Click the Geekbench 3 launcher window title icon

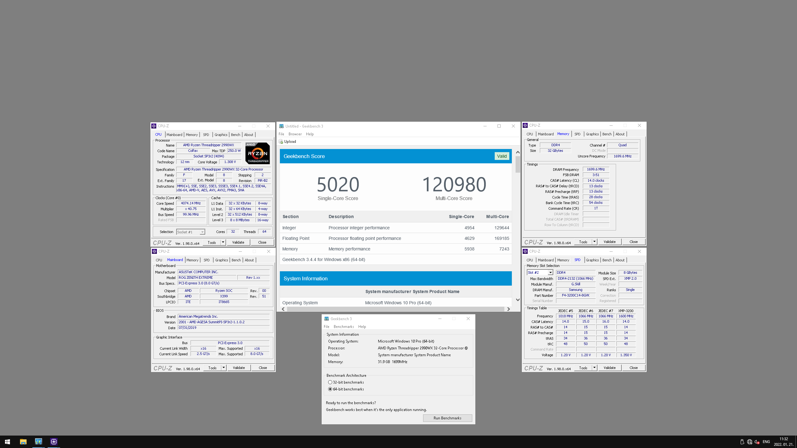[x=327, y=319]
